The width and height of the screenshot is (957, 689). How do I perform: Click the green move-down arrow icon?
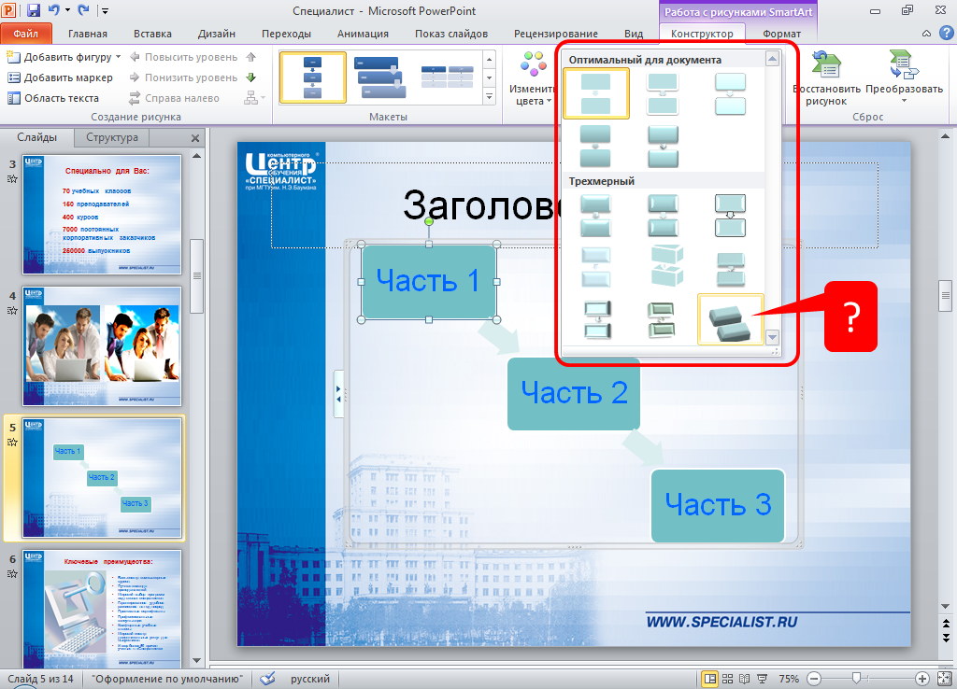click(x=250, y=77)
